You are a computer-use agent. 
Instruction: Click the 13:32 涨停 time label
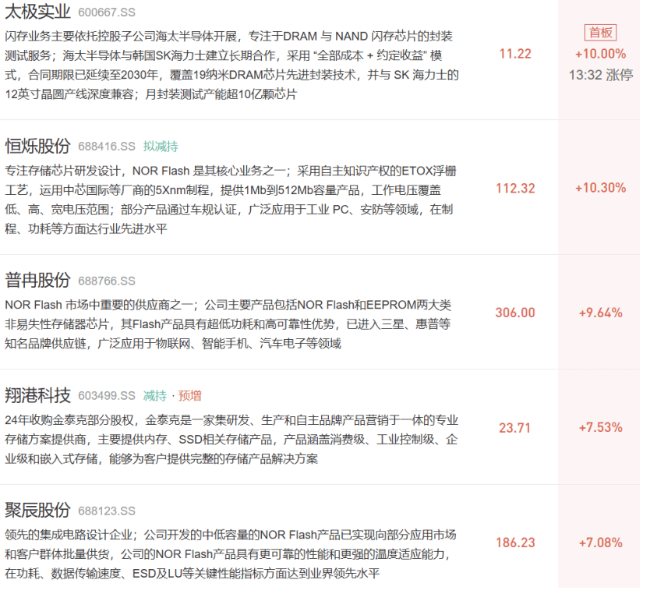[x=600, y=75]
